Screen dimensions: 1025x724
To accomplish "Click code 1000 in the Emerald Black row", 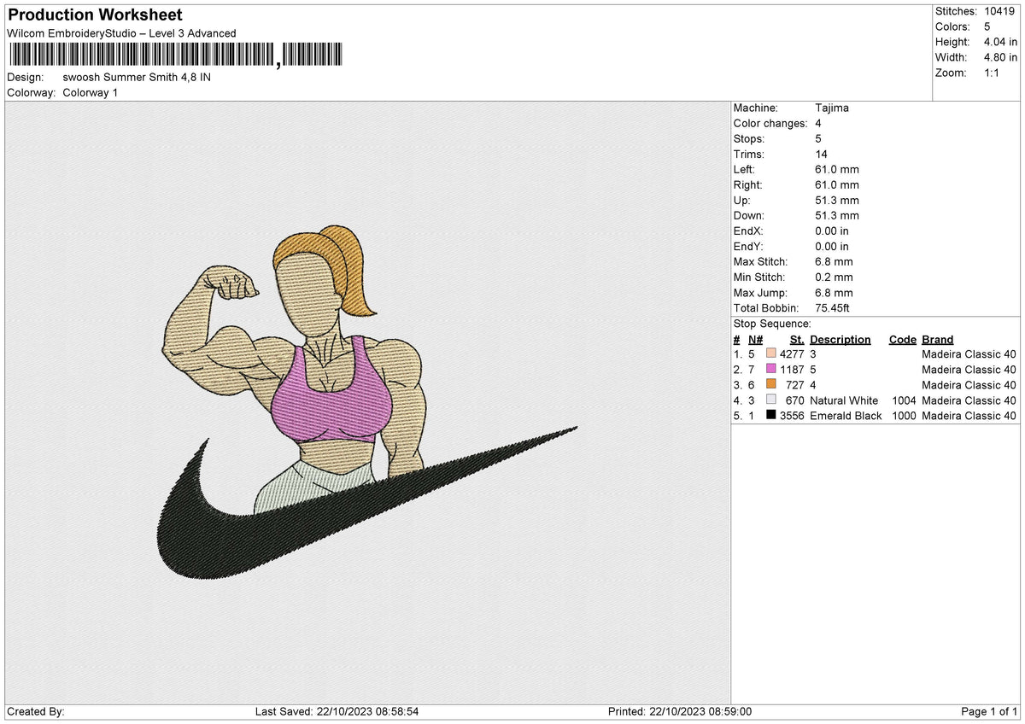I will [x=902, y=416].
